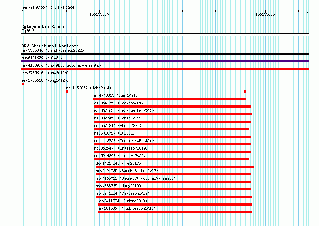The width and height of the screenshot is (319, 226).
Task: Select the bar under nsv5571814 (Ebert2021)
Action: 171,129
